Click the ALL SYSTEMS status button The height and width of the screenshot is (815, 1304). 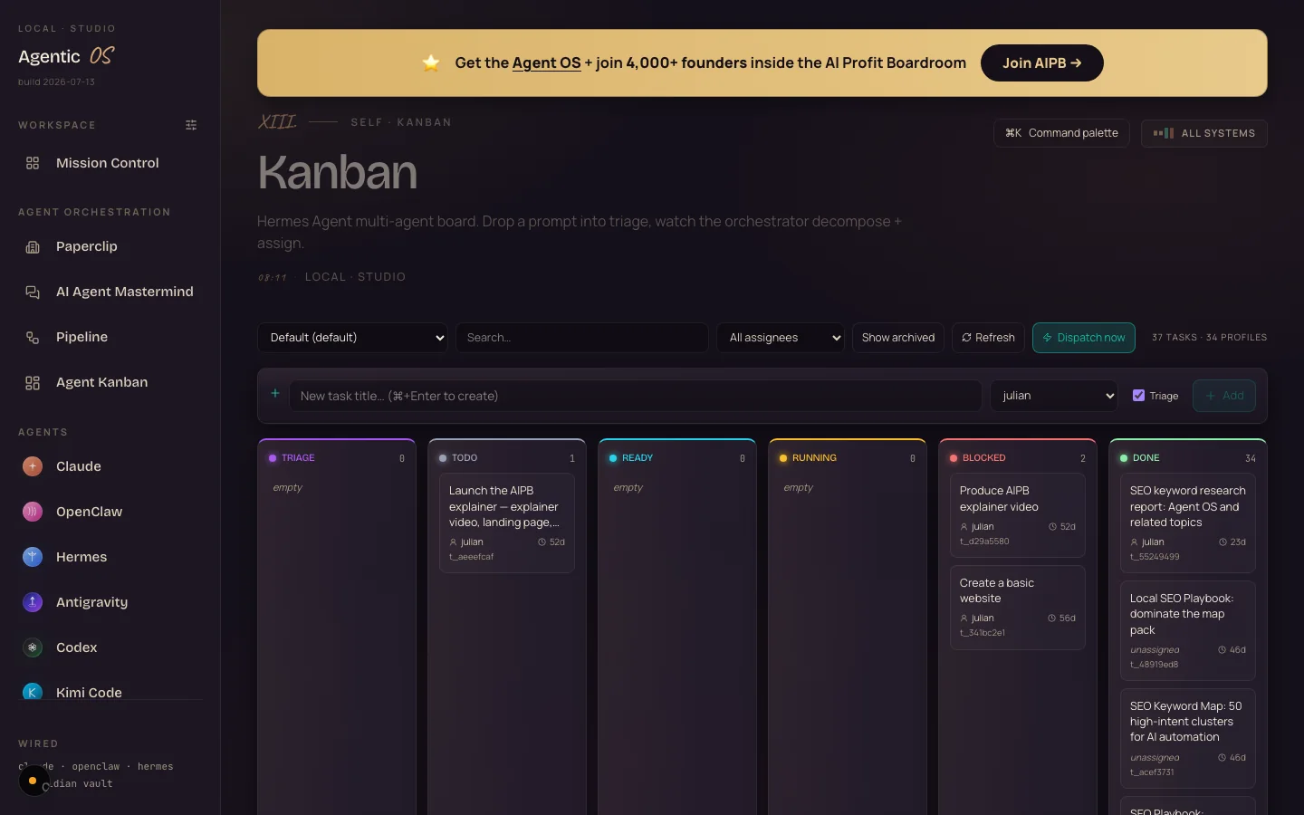[x=1203, y=133]
